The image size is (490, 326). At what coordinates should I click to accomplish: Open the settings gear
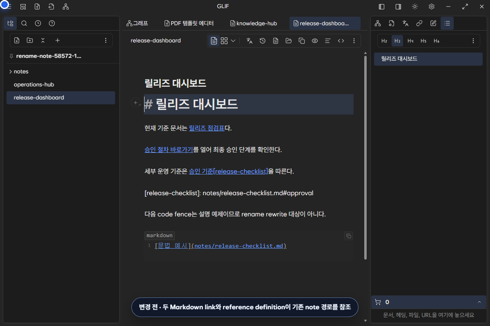432,7
